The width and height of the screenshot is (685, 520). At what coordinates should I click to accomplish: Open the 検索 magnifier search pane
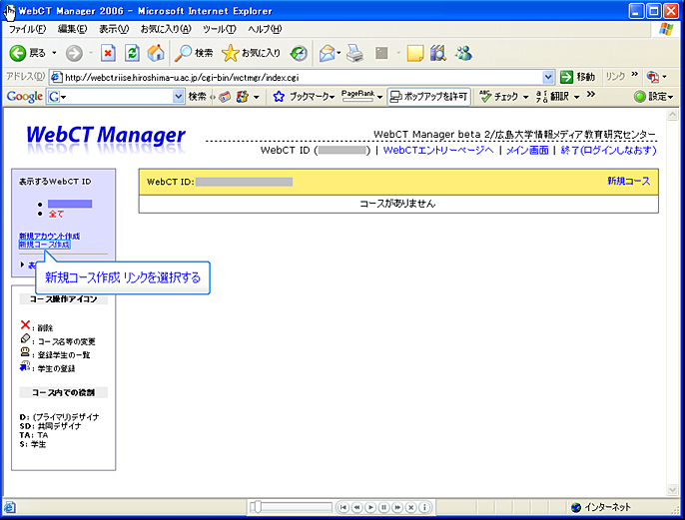click(194, 53)
